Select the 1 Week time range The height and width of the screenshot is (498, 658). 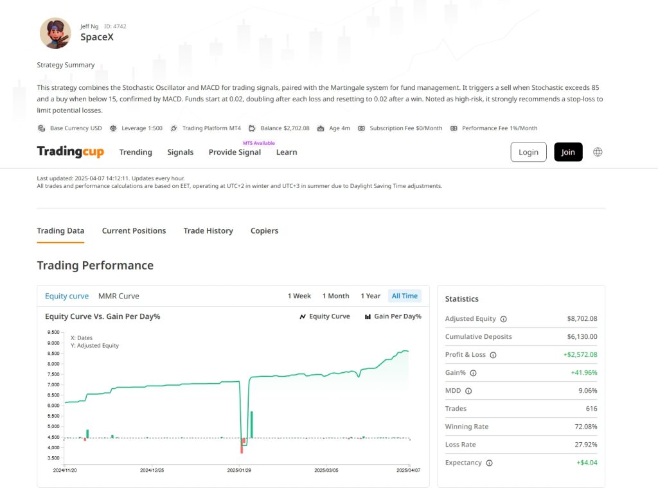coord(299,296)
